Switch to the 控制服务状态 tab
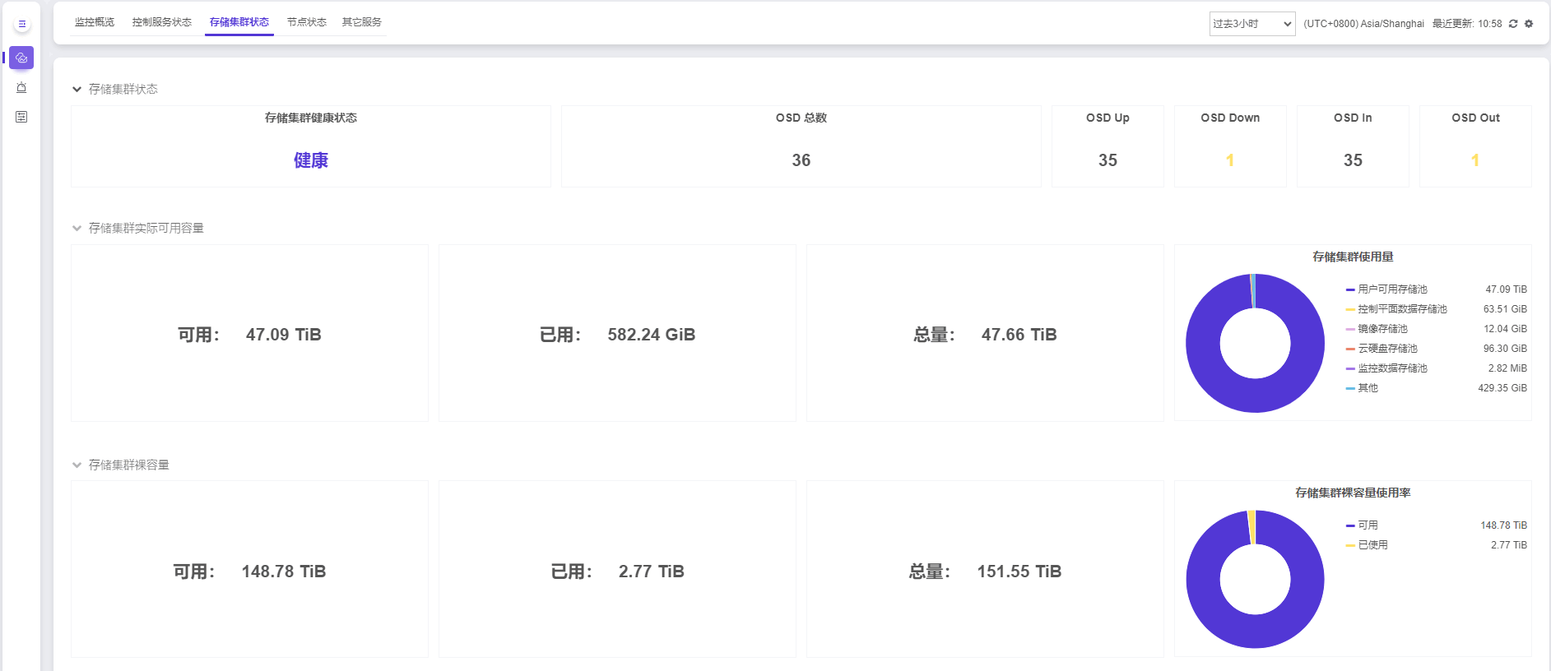Viewport: 1551px width, 671px height. click(161, 22)
